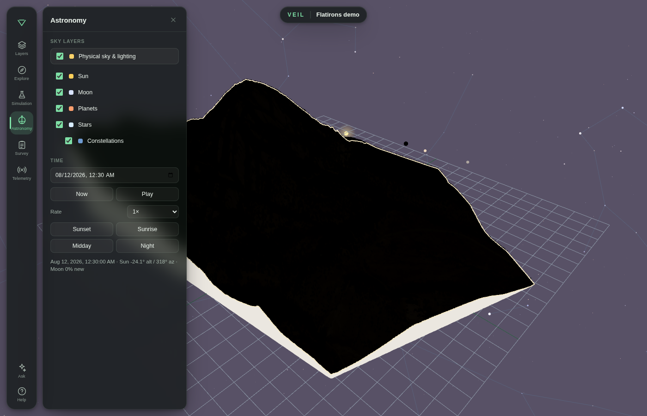Open the Simulation flask panel

(22, 98)
